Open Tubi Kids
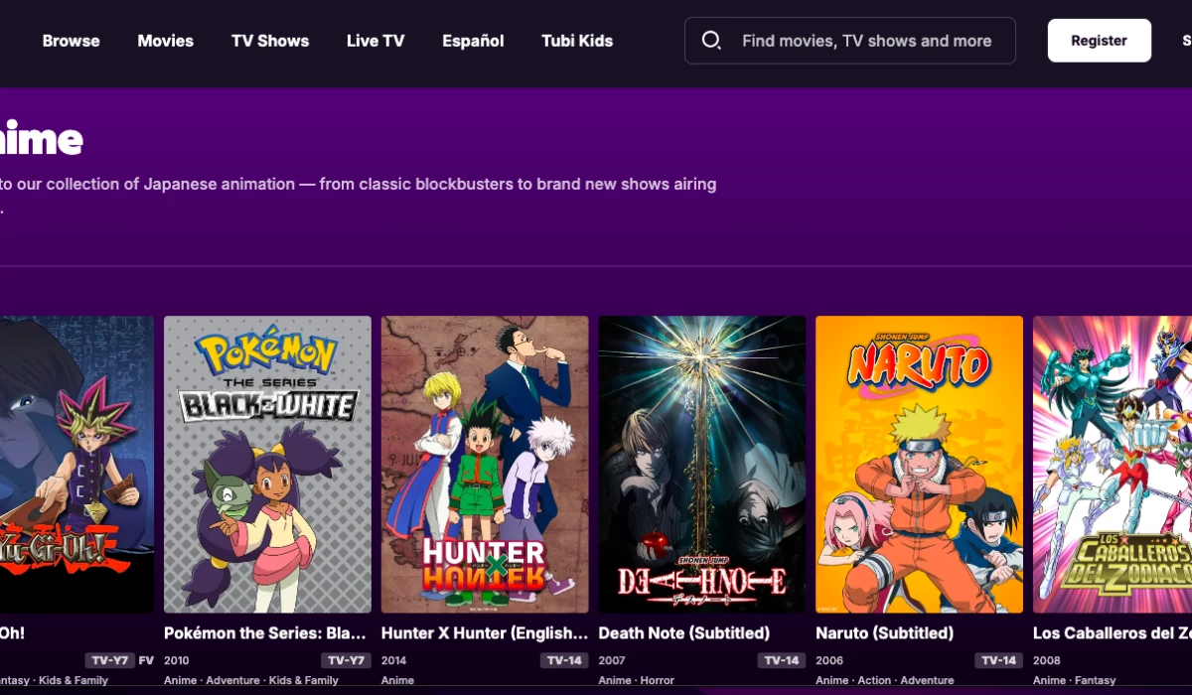 point(577,41)
